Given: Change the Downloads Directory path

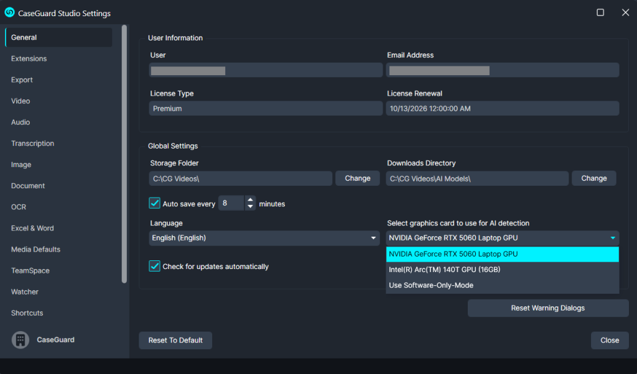Looking at the screenshot, I should (x=593, y=178).
